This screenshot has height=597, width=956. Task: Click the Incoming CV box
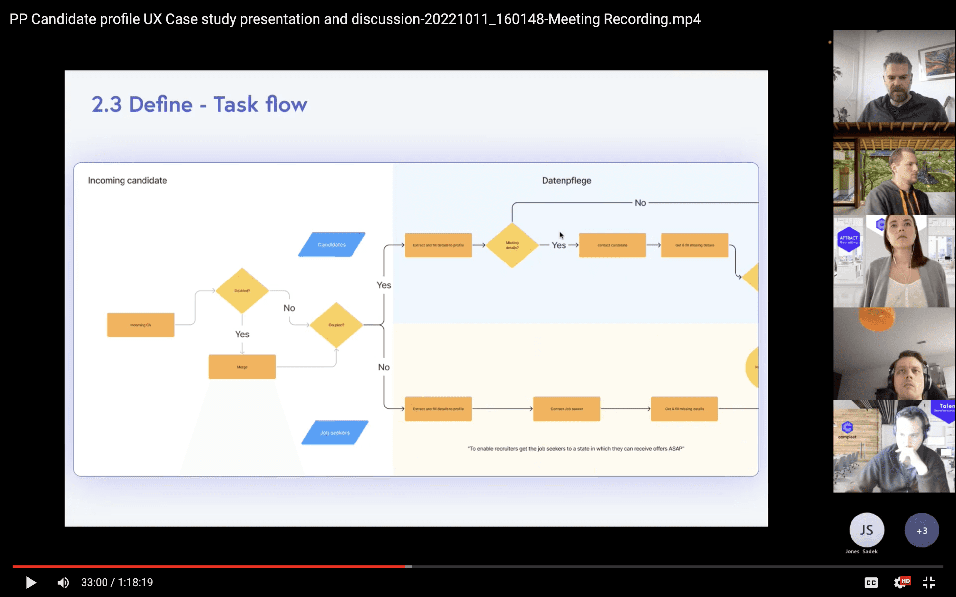(x=141, y=325)
